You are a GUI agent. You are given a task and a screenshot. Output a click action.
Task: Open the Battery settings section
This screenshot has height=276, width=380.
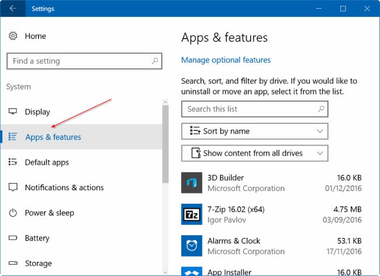[37, 238]
